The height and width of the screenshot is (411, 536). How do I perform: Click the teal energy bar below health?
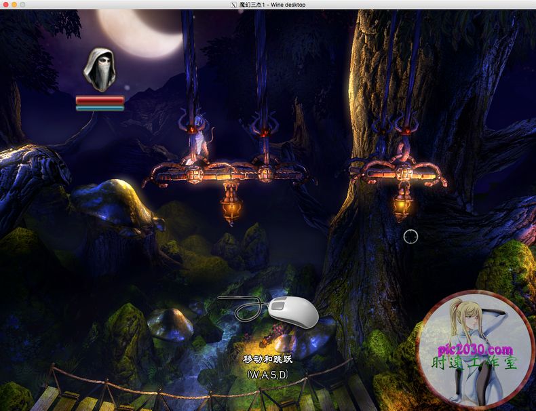pos(100,108)
